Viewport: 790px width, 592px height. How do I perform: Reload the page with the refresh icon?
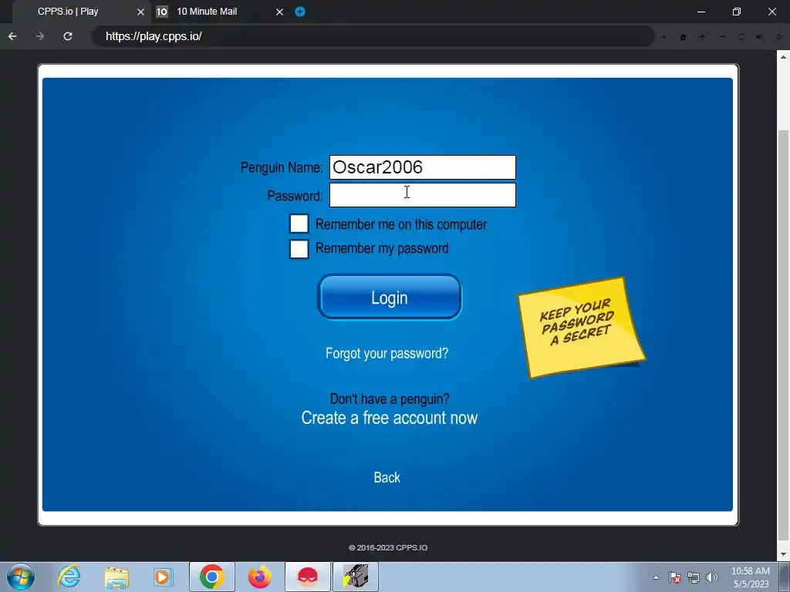(x=68, y=36)
